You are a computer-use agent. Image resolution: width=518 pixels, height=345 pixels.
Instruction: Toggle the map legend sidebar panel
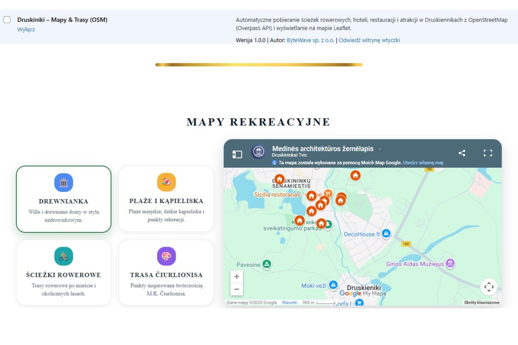(x=237, y=154)
